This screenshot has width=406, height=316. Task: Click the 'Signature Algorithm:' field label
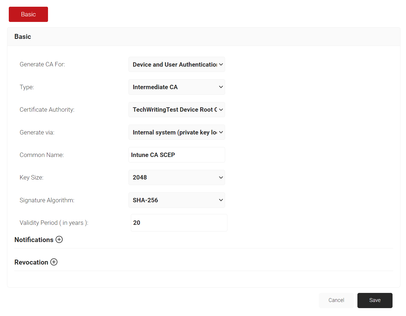(x=47, y=200)
